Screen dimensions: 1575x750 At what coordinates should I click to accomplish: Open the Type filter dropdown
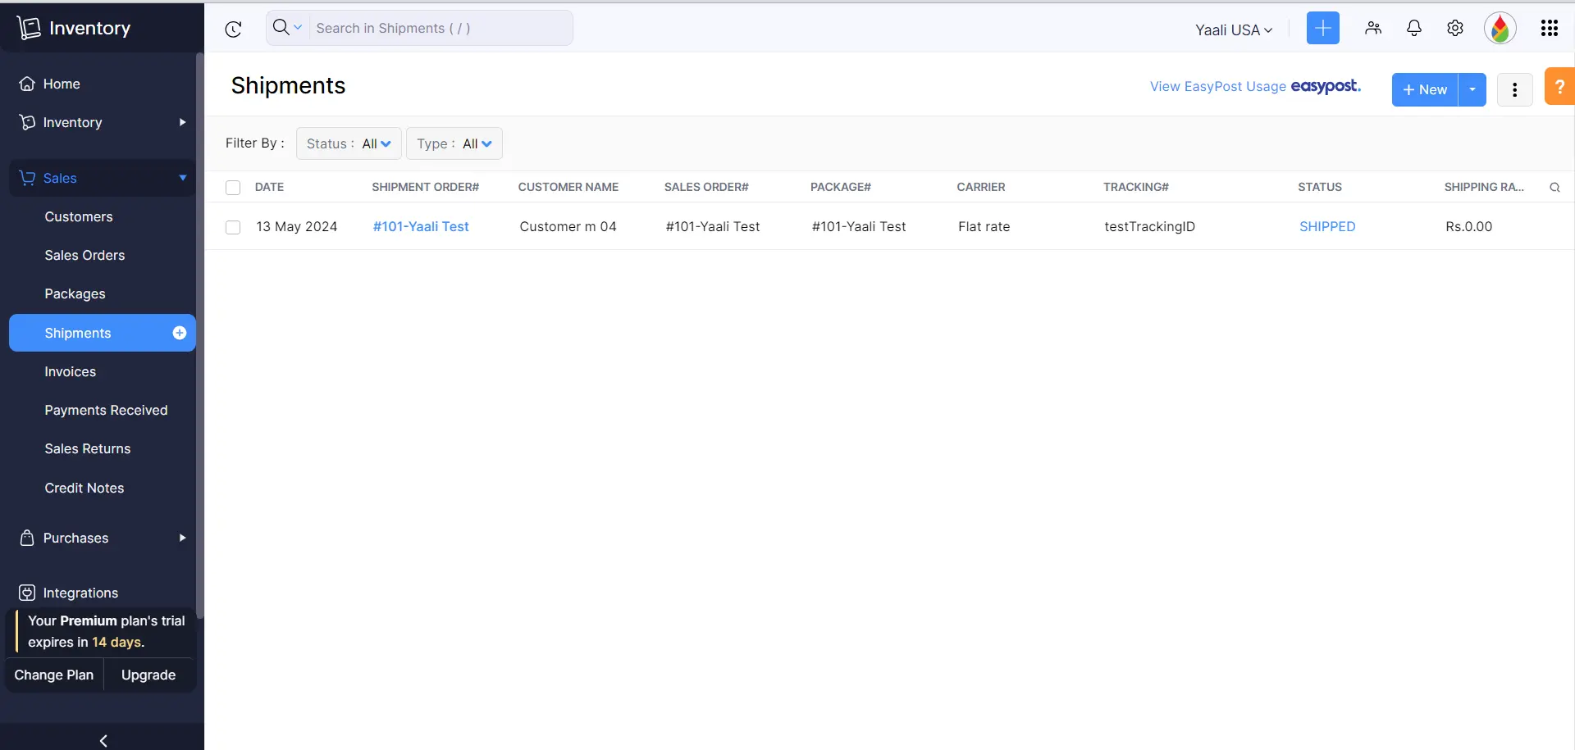point(454,143)
